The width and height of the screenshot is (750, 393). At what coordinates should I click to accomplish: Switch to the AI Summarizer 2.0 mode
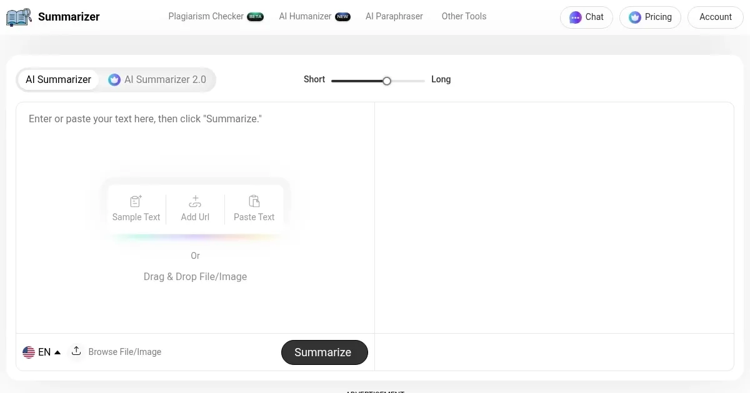tap(165, 79)
